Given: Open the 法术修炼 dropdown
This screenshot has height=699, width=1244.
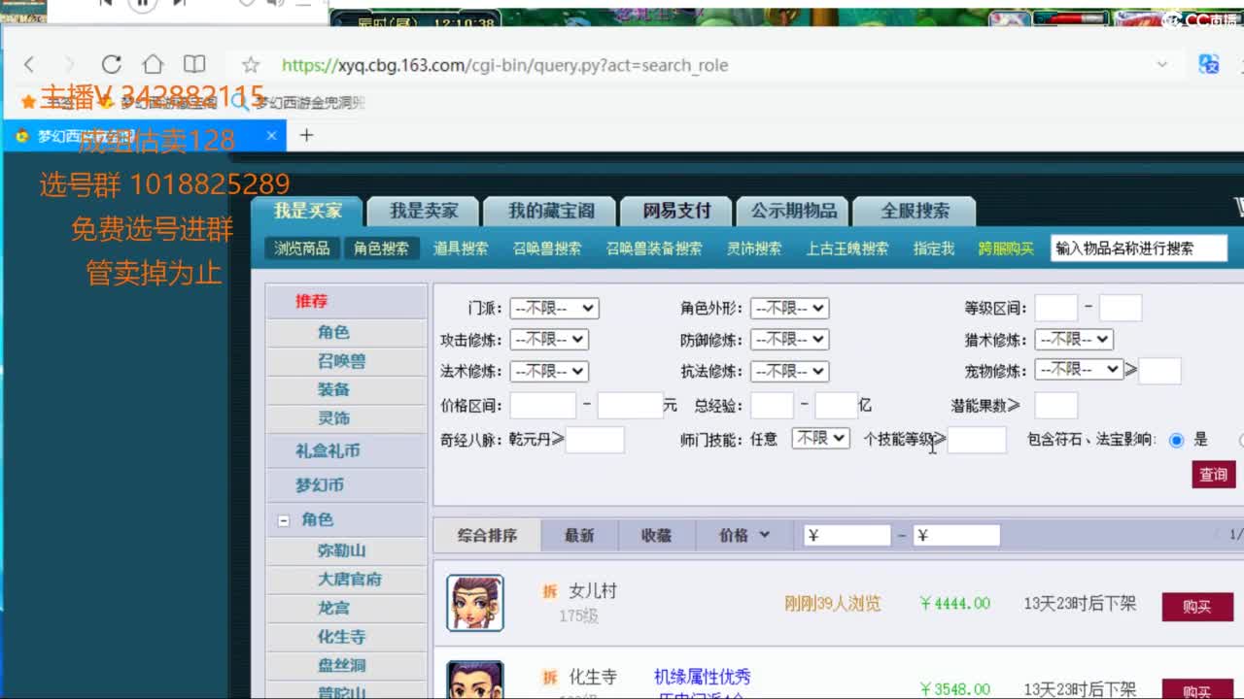Looking at the screenshot, I should tap(549, 371).
